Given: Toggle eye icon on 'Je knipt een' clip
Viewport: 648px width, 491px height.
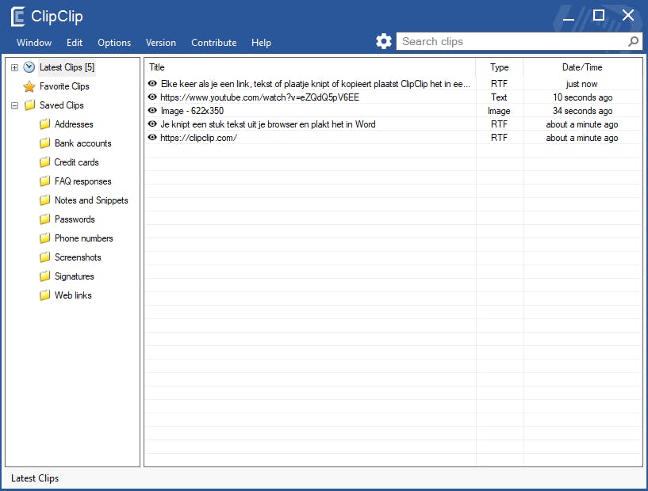Looking at the screenshot, I should 152,124.
